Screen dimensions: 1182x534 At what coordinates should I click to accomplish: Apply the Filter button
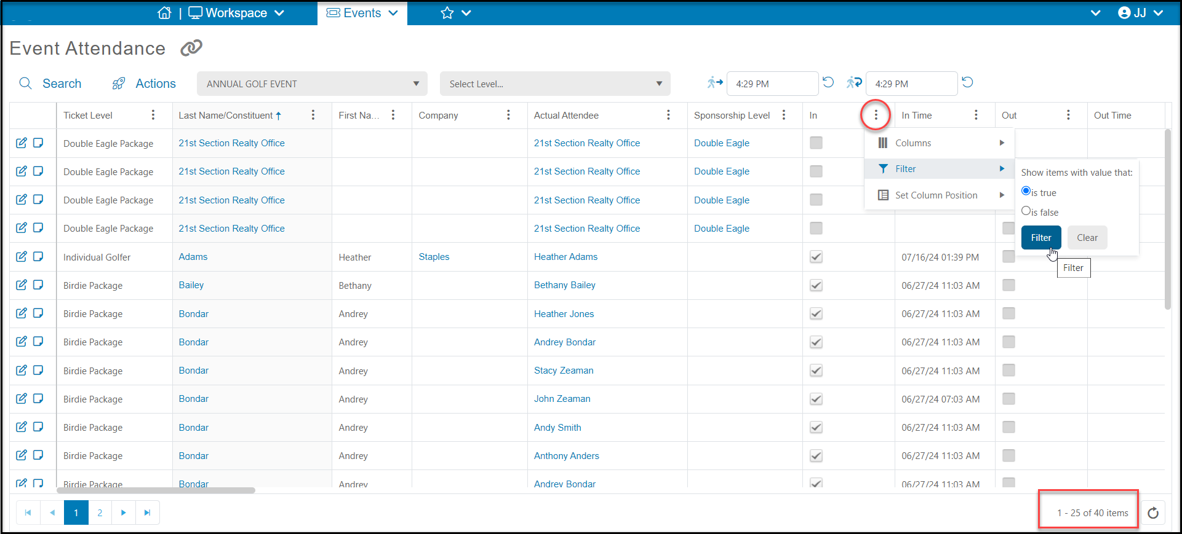(x=1041, y=238)
